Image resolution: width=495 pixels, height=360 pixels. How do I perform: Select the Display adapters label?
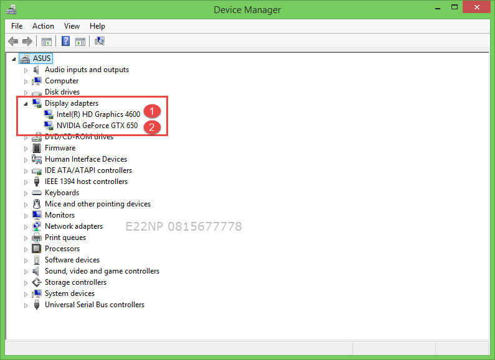(72, 103)
